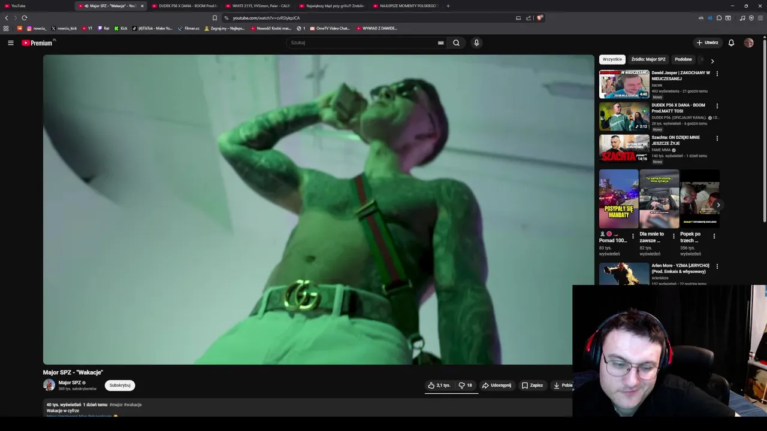767x431 pixels.
Task: Open the browser extensions puzzle icon
Action: (719, 18)
